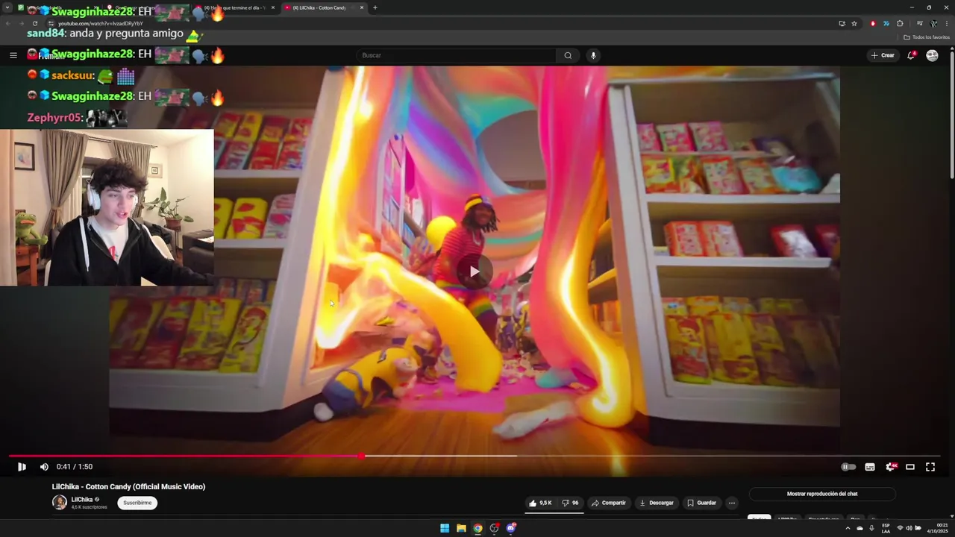
Task: Pause the video with the player control
Action: coord(22,467)
